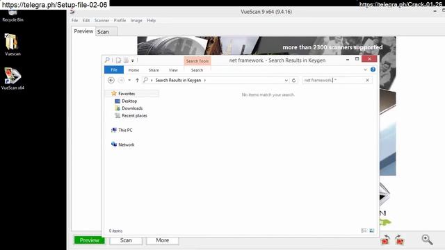
Task: Rotate image right in VueScan
Action: [x=399, y=240]
